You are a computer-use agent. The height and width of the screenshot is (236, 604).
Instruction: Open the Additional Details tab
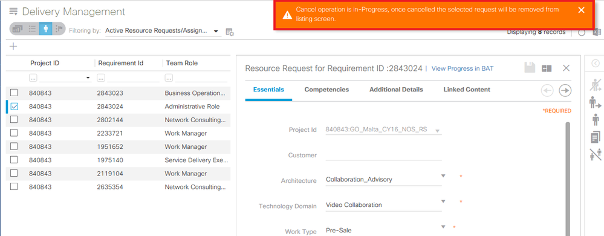396,90
